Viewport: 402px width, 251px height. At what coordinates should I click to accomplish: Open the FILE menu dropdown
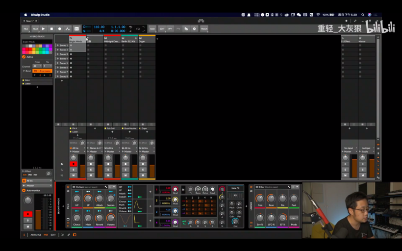tap(26, 29)
